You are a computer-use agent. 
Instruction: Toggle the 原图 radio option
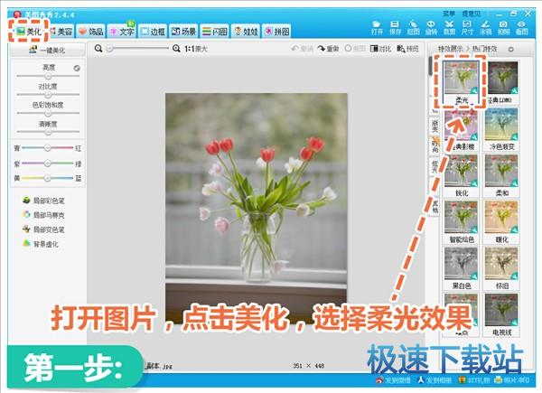click(x=355, y=49)
